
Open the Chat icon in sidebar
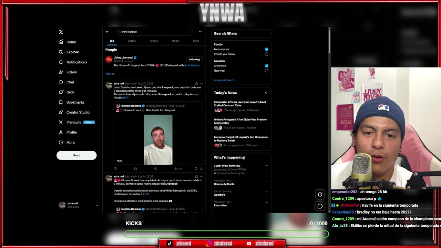tap(61, 82)
